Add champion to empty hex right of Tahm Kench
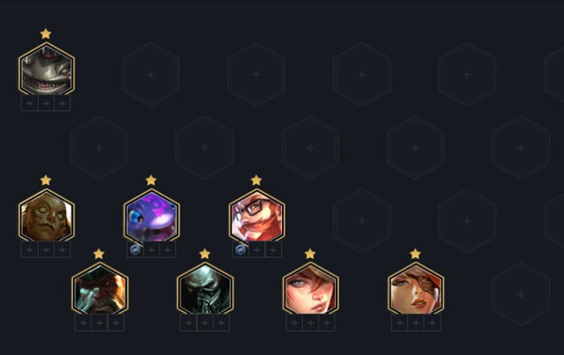 point(151,75)
